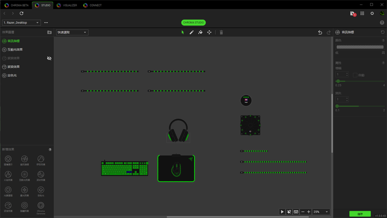Toggle the keyboard display icon near zoom

(x=296, y=212)
